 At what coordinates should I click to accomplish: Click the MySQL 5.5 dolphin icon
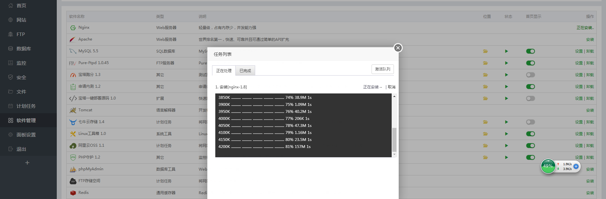pyautogui.click(x=73, y=51)
